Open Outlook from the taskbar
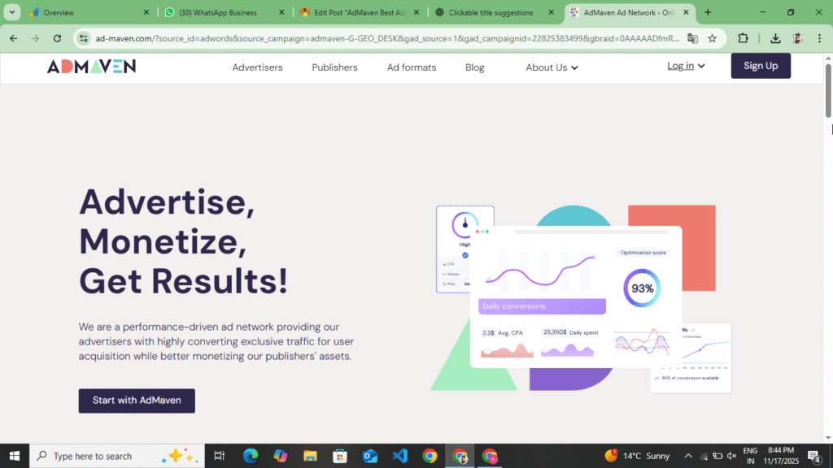This screenshot has width=833, height=468. (x=370, y=456)
